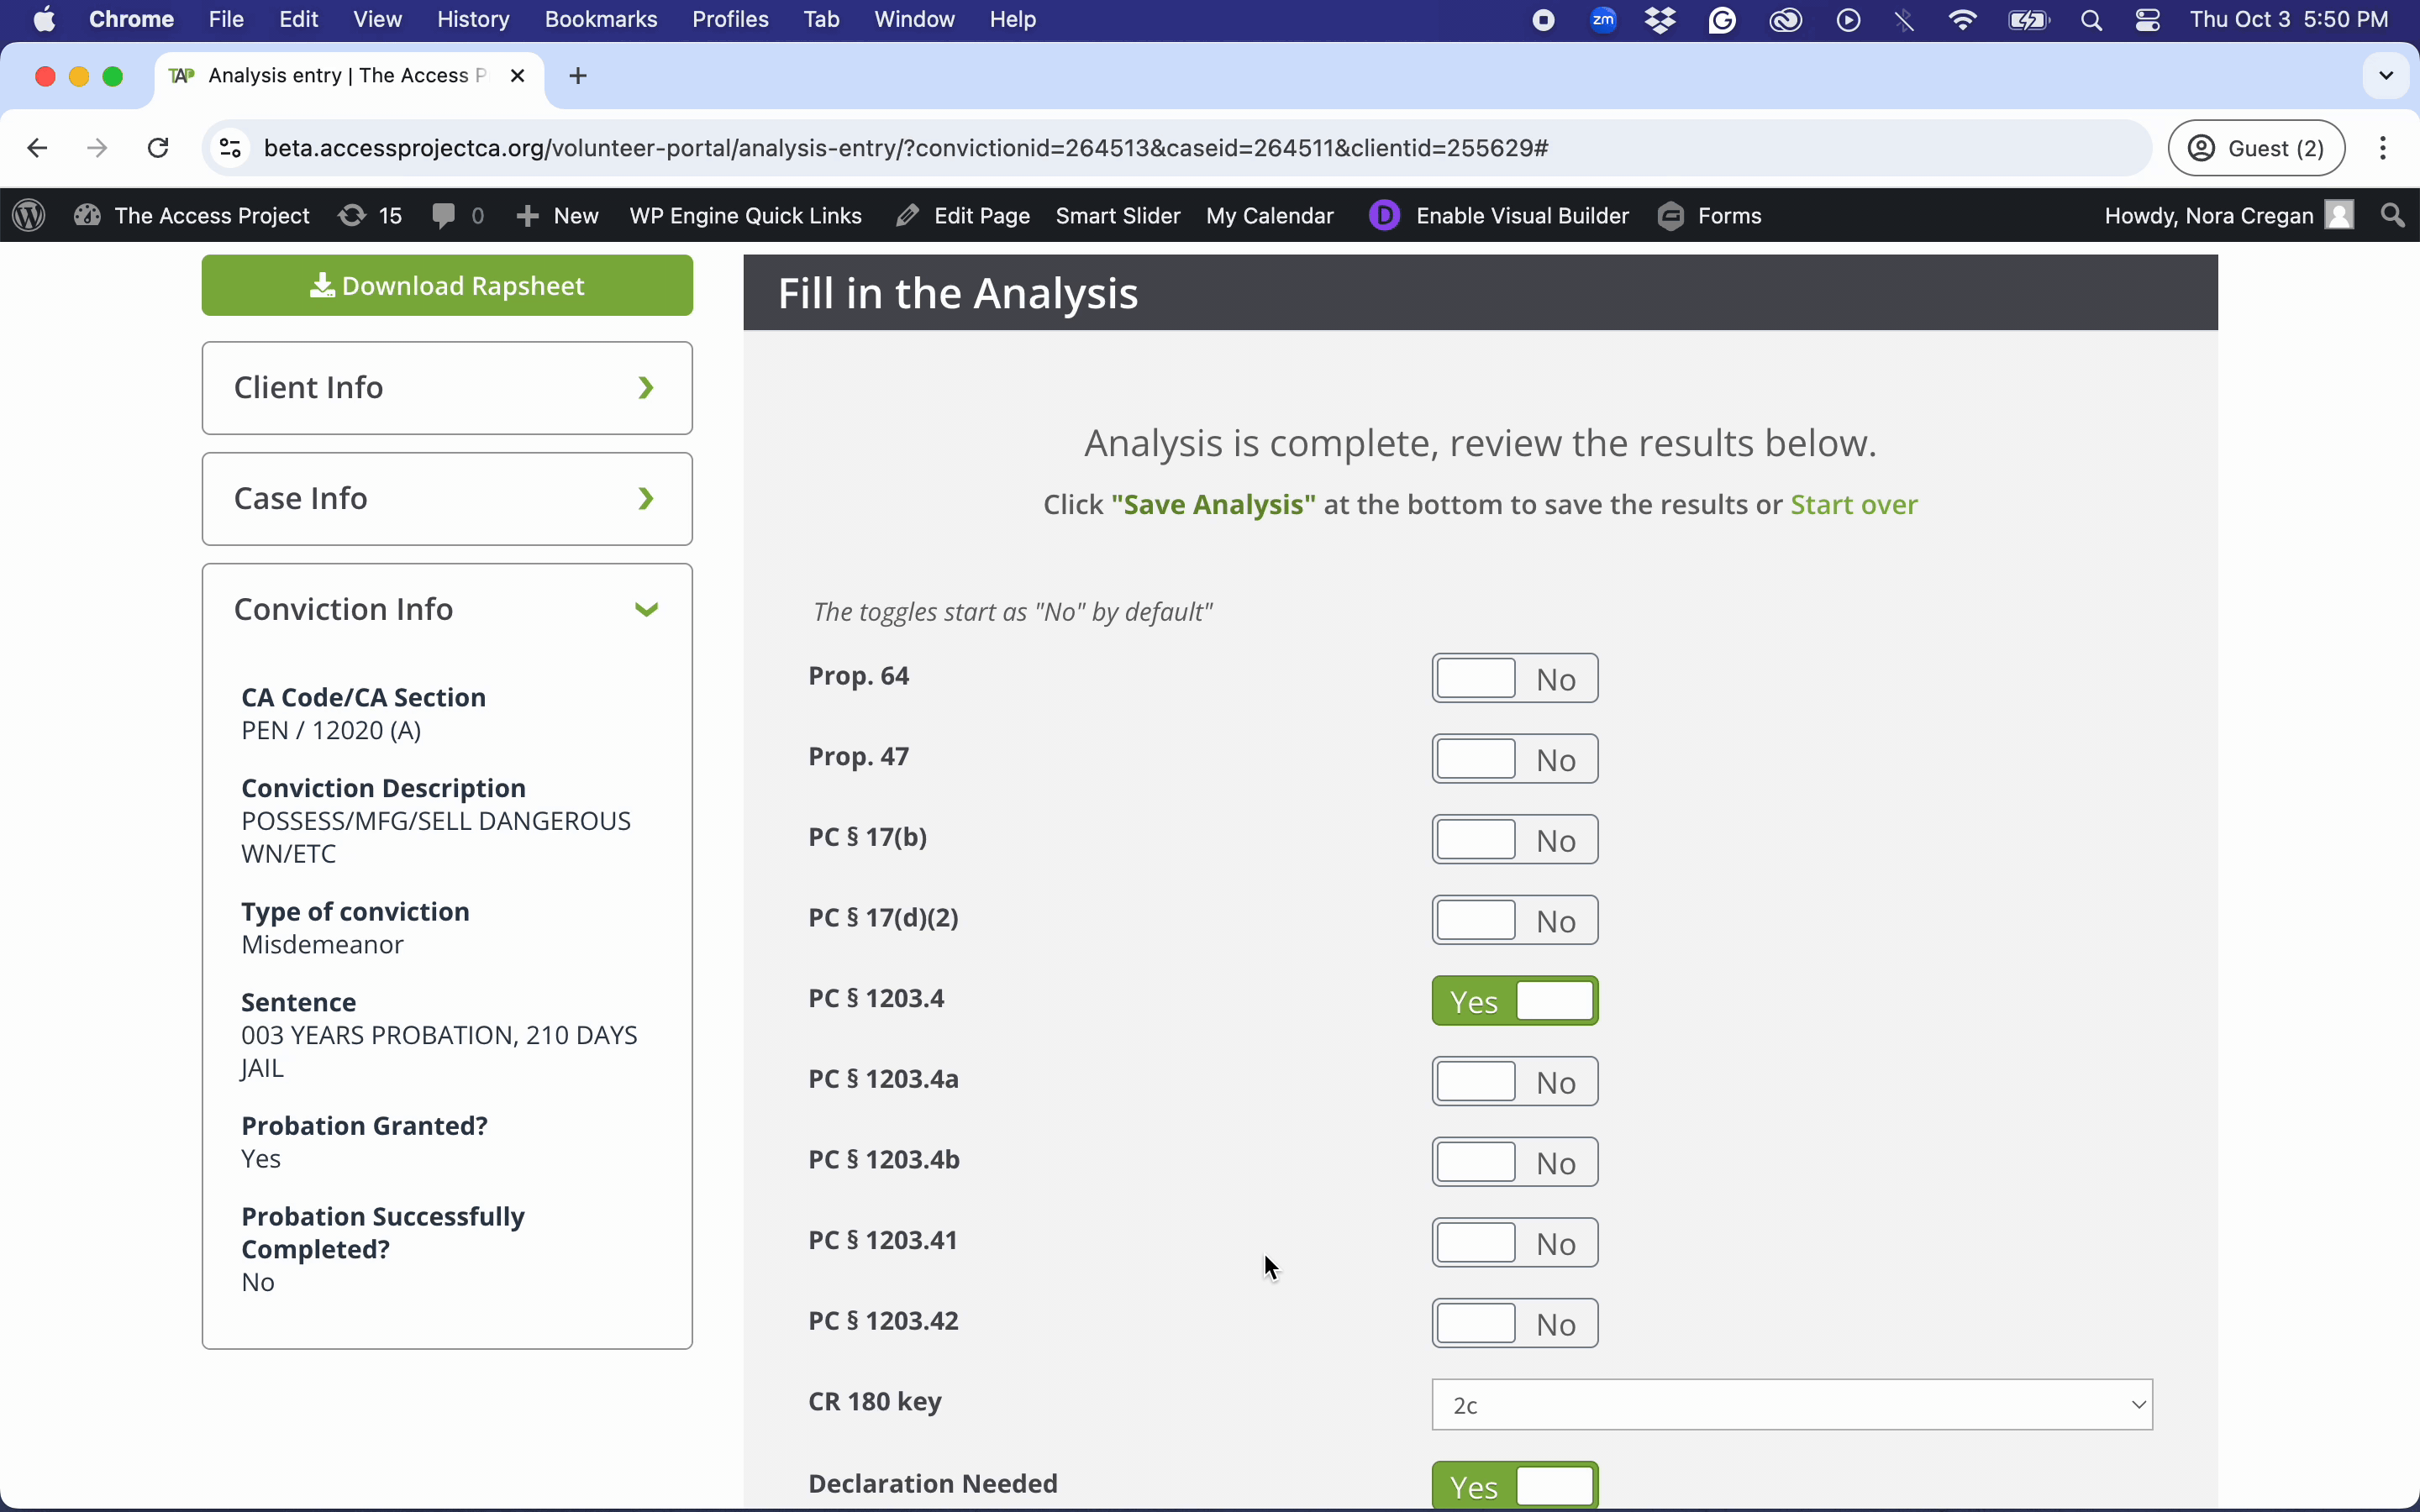2420x1512 pixels.
Task: Toggle the PC § 1203.4b switch
Action: tap(1515, 1163)
